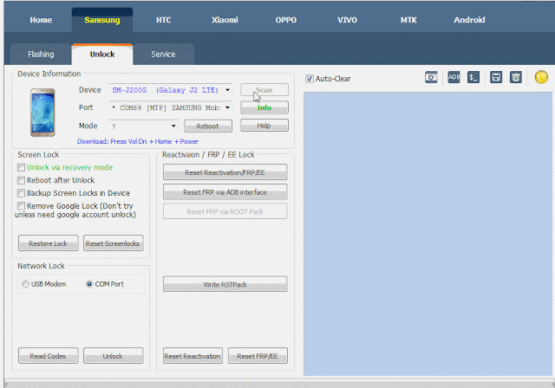Screen dimensions: 555x388
Task: Switch to the Xiaomi tab
Action: pos(225,20)
